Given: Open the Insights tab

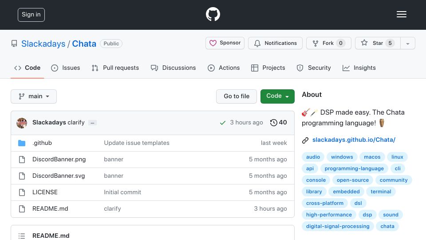Looking at the screenshot, I should (x=359, y=68).
